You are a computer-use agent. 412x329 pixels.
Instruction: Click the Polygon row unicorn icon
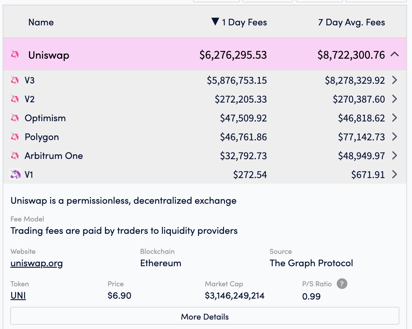(x=15, y=136)
